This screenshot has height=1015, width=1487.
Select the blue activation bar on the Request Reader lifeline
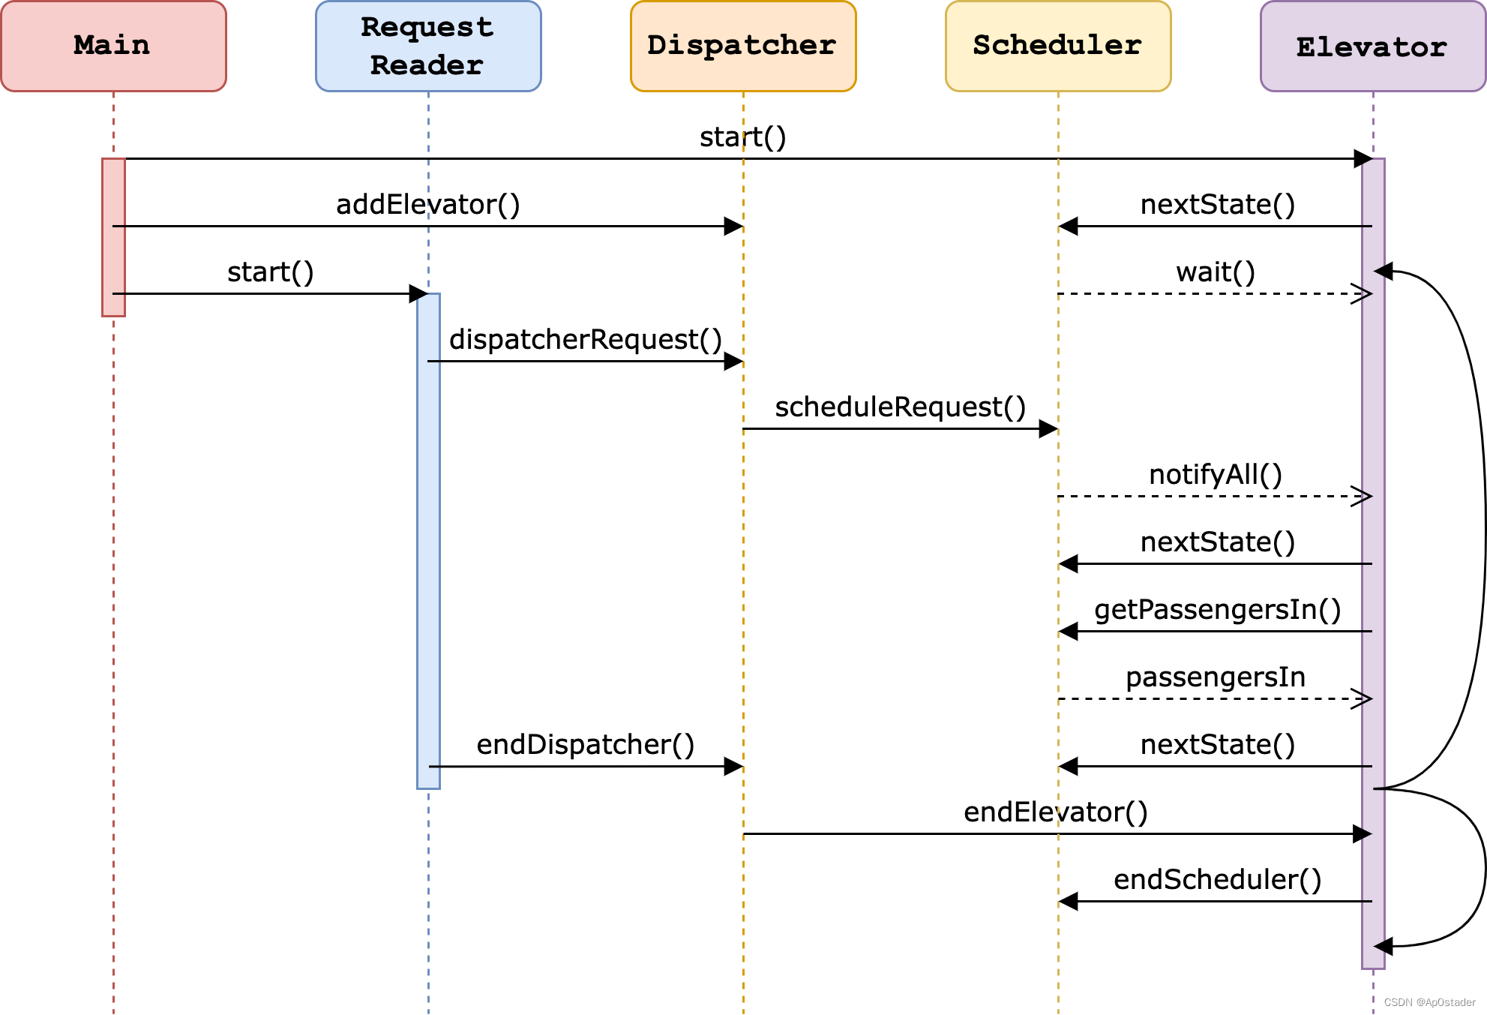click(x=428, y=541)
